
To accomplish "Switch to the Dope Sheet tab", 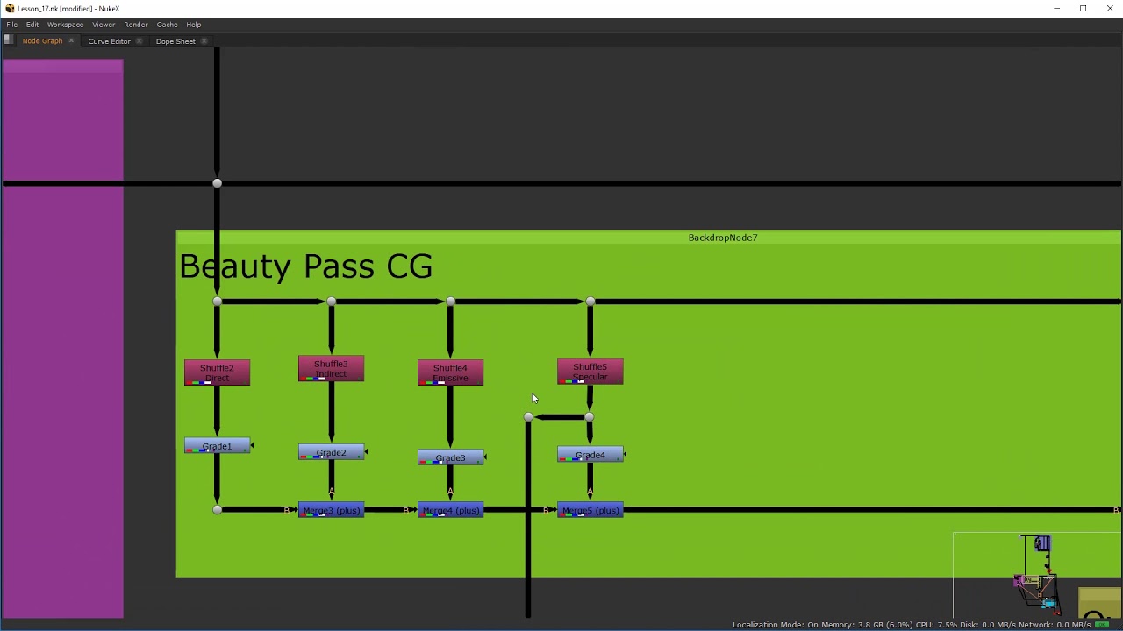I will [175, 41].
